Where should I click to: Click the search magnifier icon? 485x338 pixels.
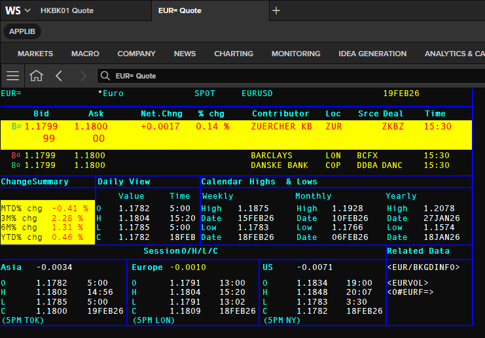[105, 76]
